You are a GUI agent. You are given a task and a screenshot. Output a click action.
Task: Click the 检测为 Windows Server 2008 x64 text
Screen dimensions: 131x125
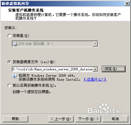[47, 75]
